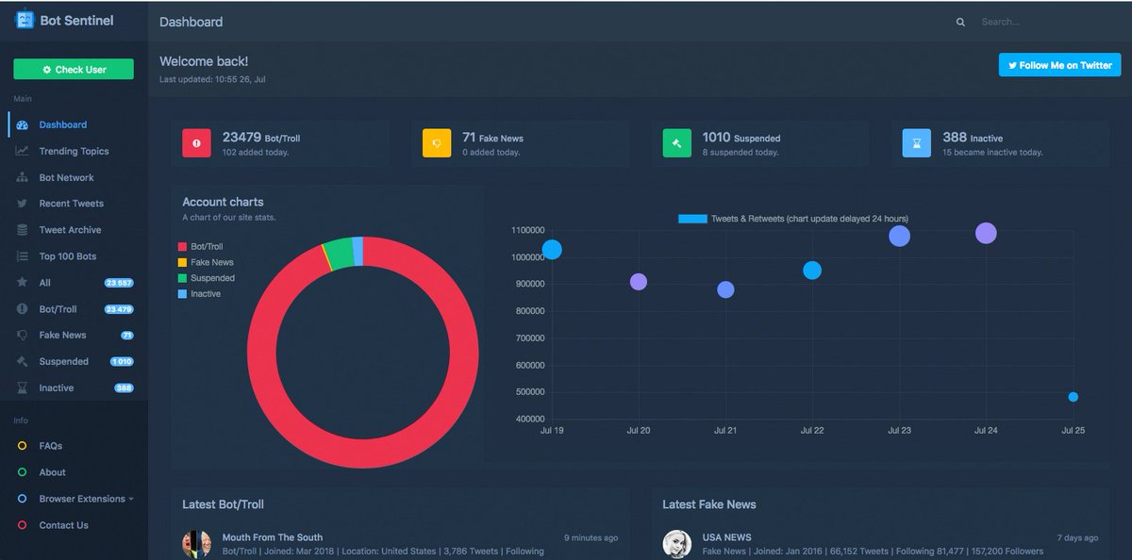The image size is (1132, 560).
Task: Expand the Browser Extensions dropdown arrow
Action: point(131,500)
